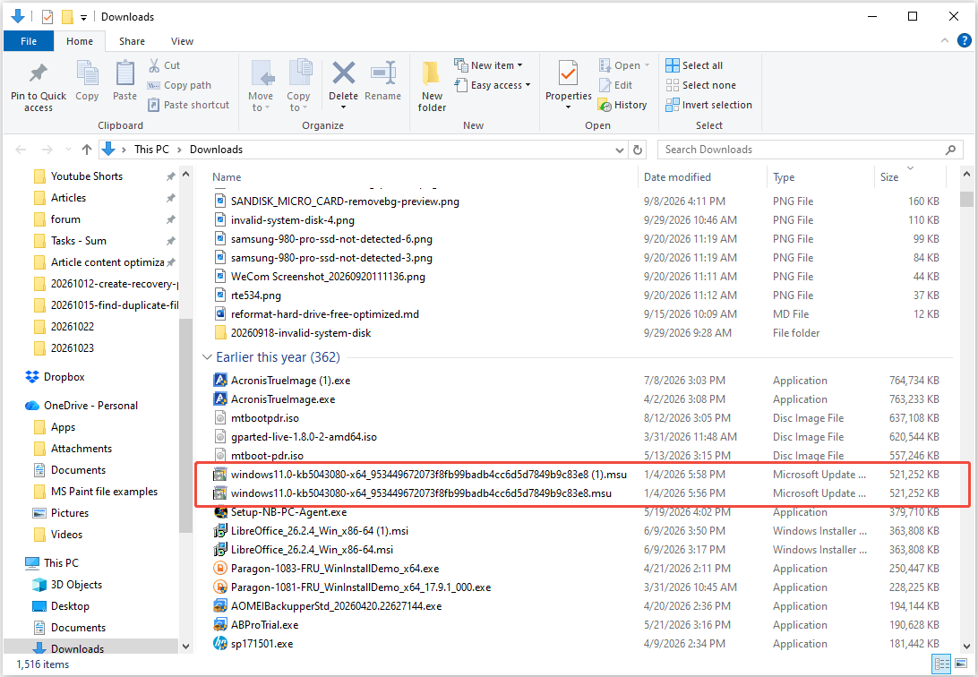Click Paste shortcut option
Viewport: 978px width, 677px height.
[x=189, y=105]
